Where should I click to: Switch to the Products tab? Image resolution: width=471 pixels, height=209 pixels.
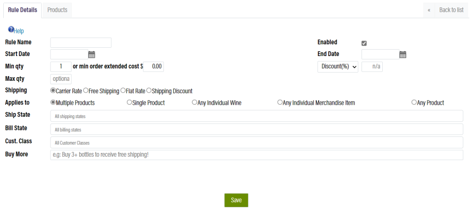pyautogui.click(x=57, y=10)
